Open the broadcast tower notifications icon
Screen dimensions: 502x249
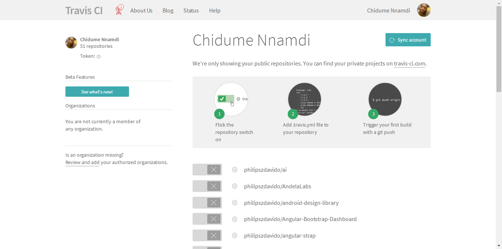tap(119, 10)
